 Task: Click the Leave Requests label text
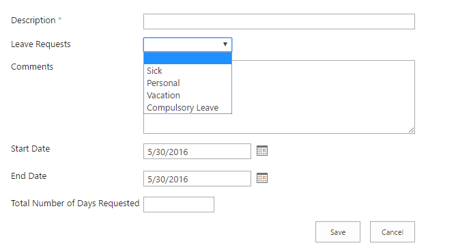(41, 44)
